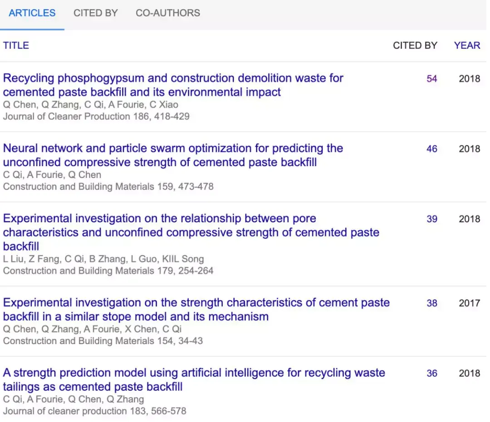This screenshot has width=490, height=422.
Task: Switch to the Co-Authors tab
Action: coord(168,13)
